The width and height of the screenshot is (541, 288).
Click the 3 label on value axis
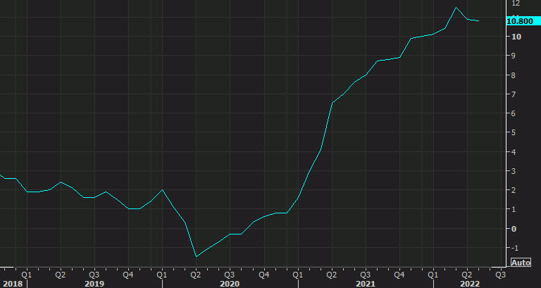click(x=514, y=171)
